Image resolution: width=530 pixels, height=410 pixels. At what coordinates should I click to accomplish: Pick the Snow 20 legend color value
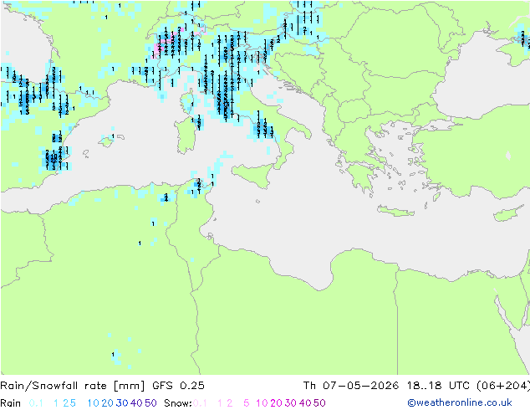[x=276, y=403]
